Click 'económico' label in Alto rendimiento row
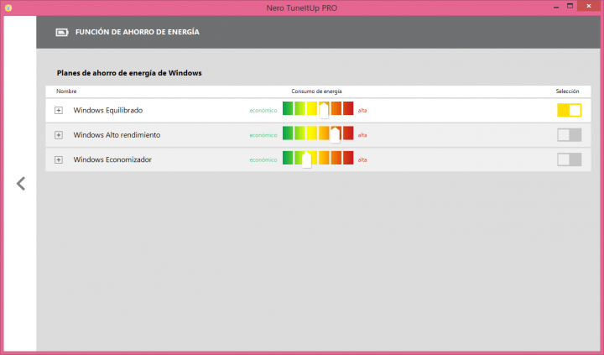 tap(263, 135)
